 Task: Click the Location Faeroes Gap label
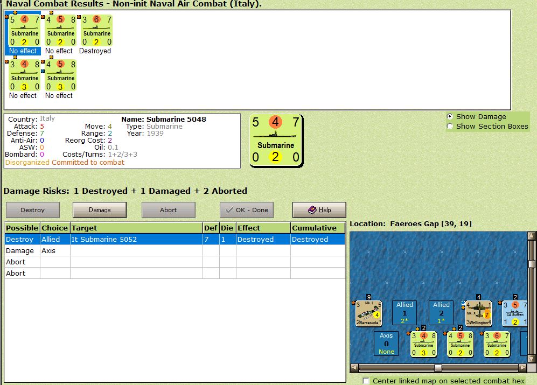(x=410, y=223)
